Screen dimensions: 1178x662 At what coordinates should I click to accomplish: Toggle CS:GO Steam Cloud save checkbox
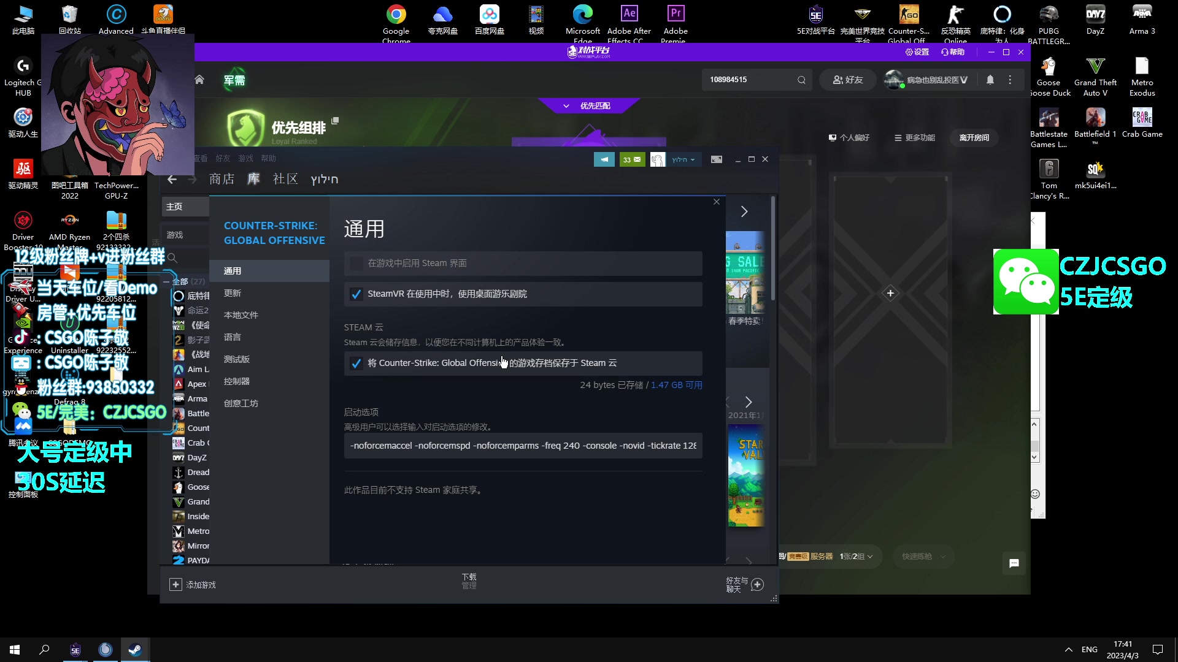pos(356,363)
